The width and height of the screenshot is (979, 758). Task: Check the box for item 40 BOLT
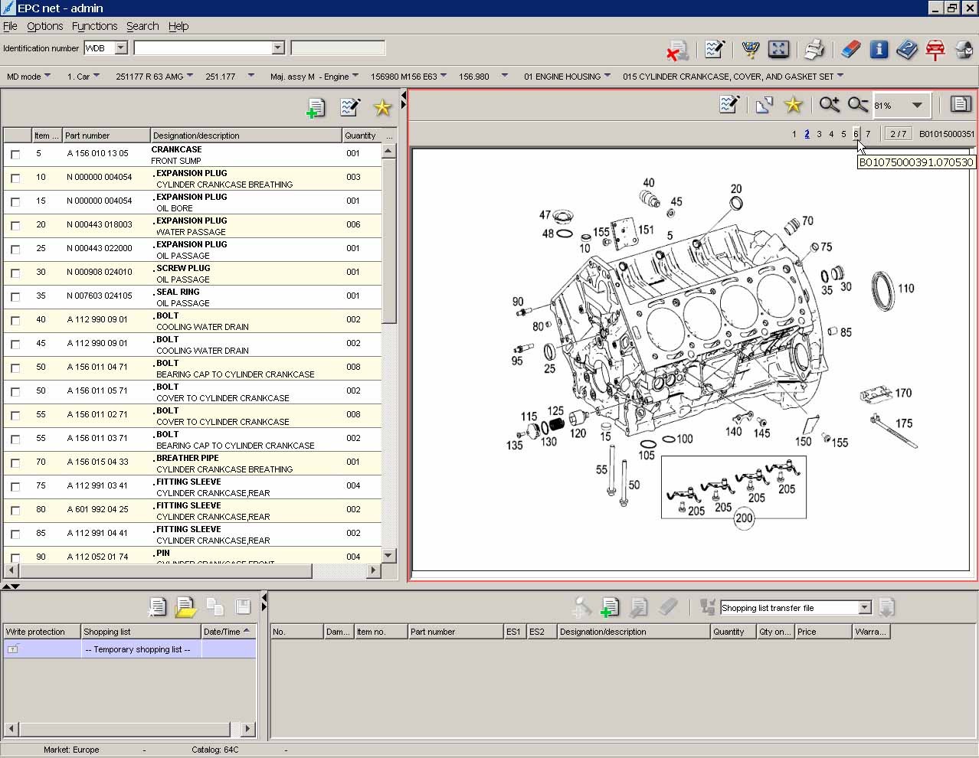point(15,320)
